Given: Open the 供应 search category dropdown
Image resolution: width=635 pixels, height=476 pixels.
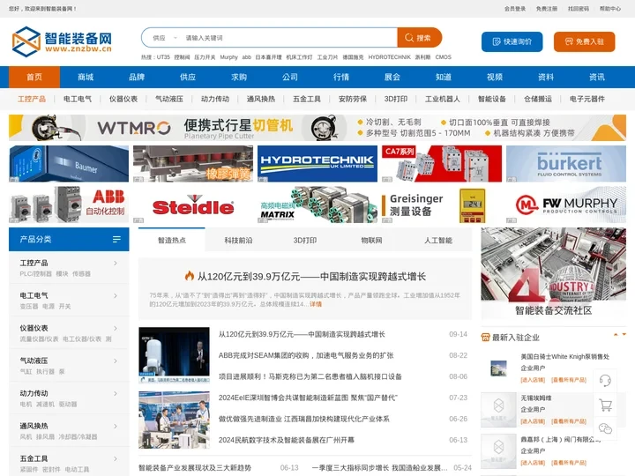Looking at the screenshot, I should click(165, 38).
